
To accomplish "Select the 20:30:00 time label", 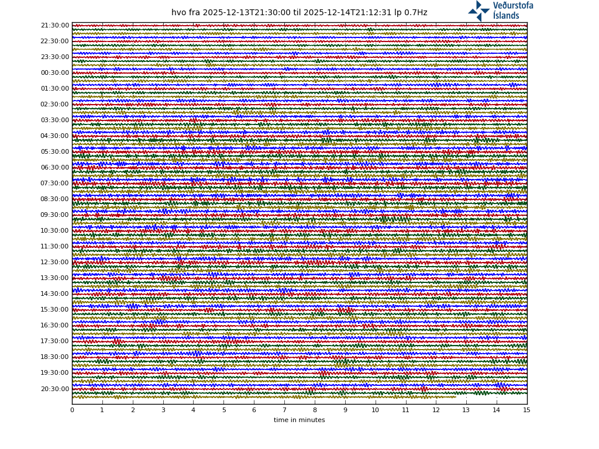I will point(55,389).
